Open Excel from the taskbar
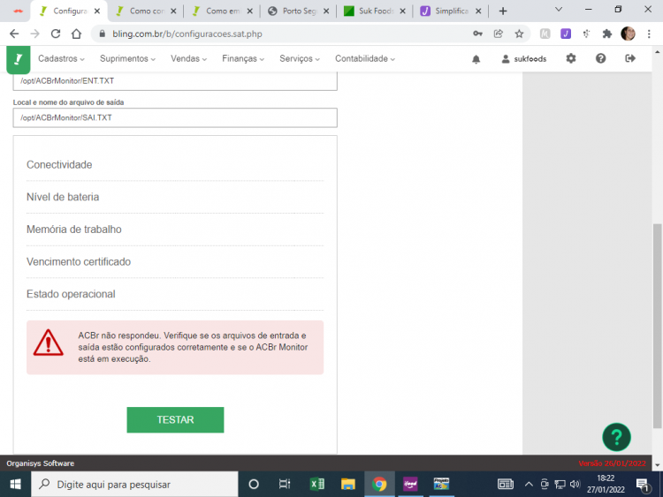The image size is (663, 497). click(317, 484)
